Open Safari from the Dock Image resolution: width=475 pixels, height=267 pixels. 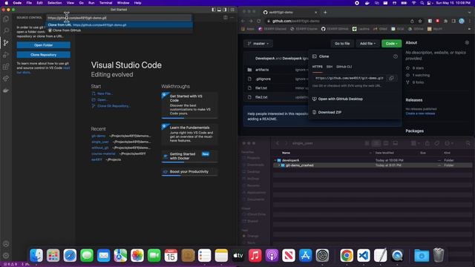70,255
